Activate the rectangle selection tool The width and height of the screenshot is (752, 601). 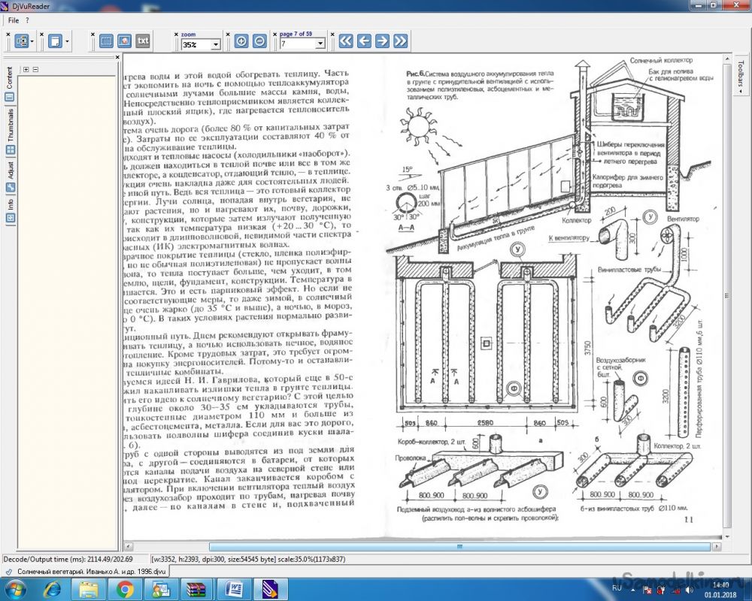click(x=106, y=41)
